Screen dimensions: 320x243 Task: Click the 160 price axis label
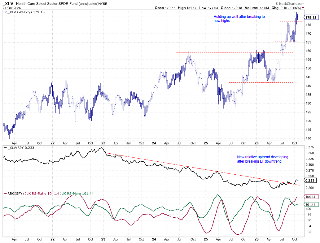point(308,51)
